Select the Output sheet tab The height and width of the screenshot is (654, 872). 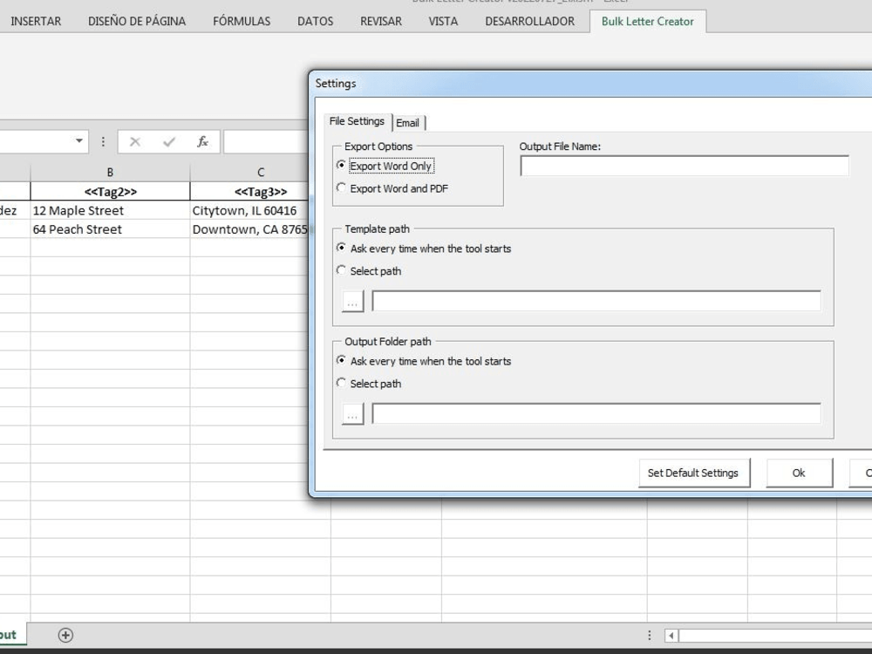point(7,635)
